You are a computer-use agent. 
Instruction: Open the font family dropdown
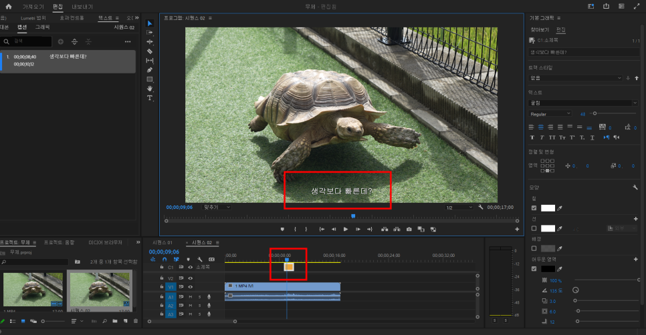tap(583, 103)
